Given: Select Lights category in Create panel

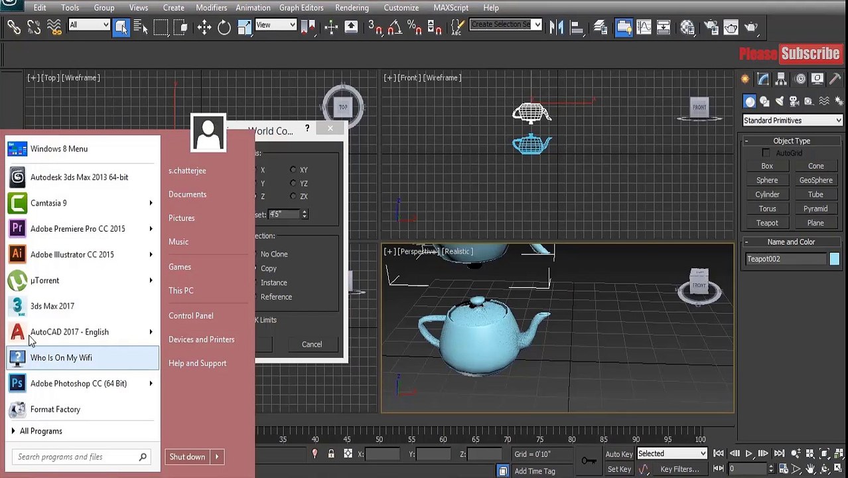Looking at the screenshot, I should 779,101.
